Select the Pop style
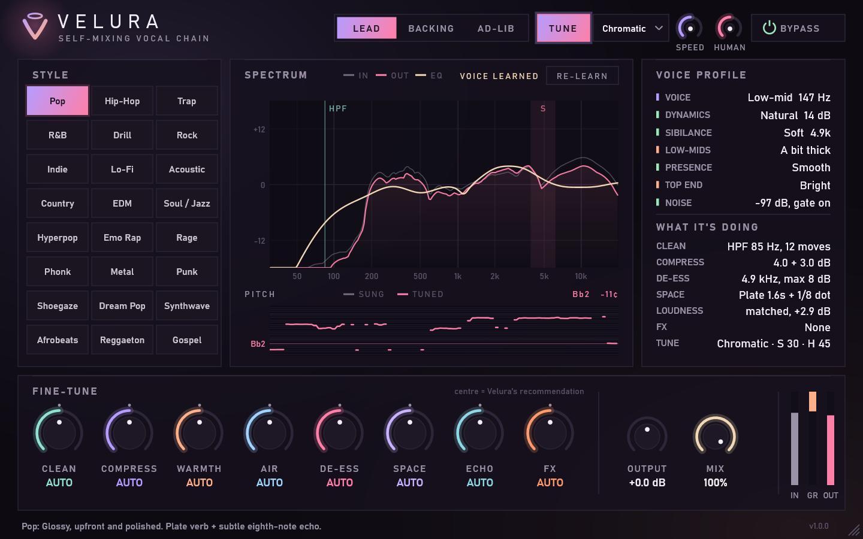Image resolution: width=863 pixels, height=539 pixels. point(58,101)
